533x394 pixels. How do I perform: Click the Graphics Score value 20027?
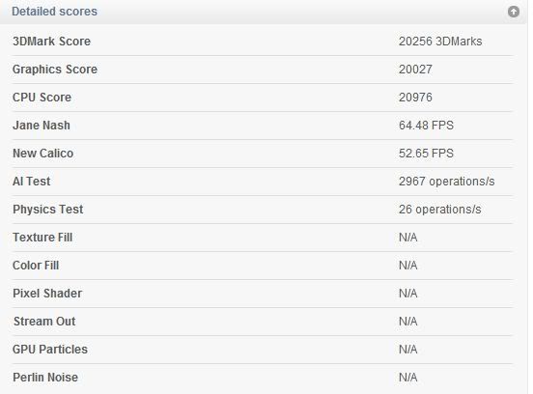click(x=415, y=70)
